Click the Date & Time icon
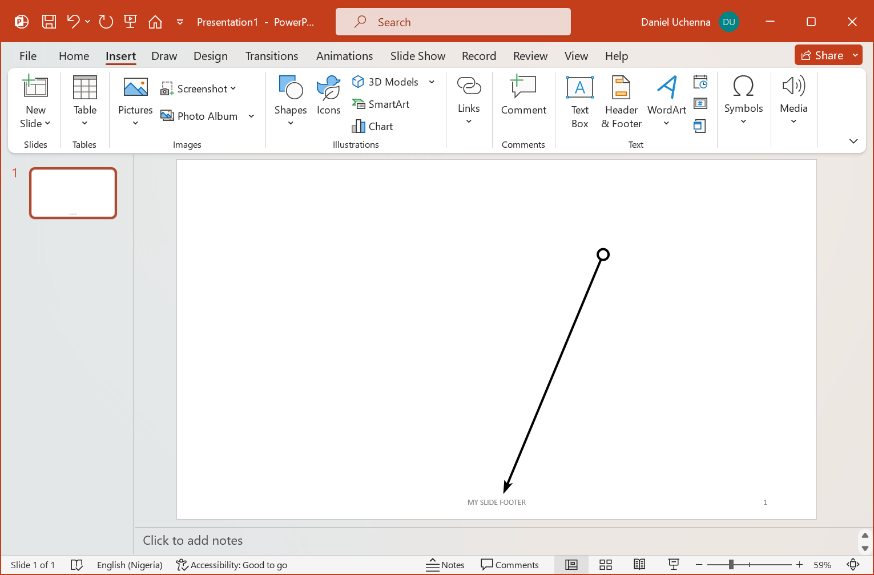874x575 pixels. click(700, 82)
